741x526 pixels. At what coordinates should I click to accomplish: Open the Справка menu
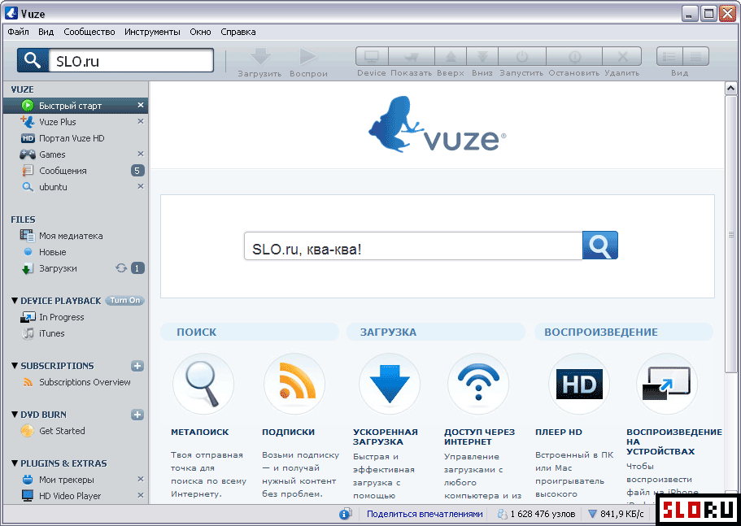pyautogui.click(x=238, y=32)
